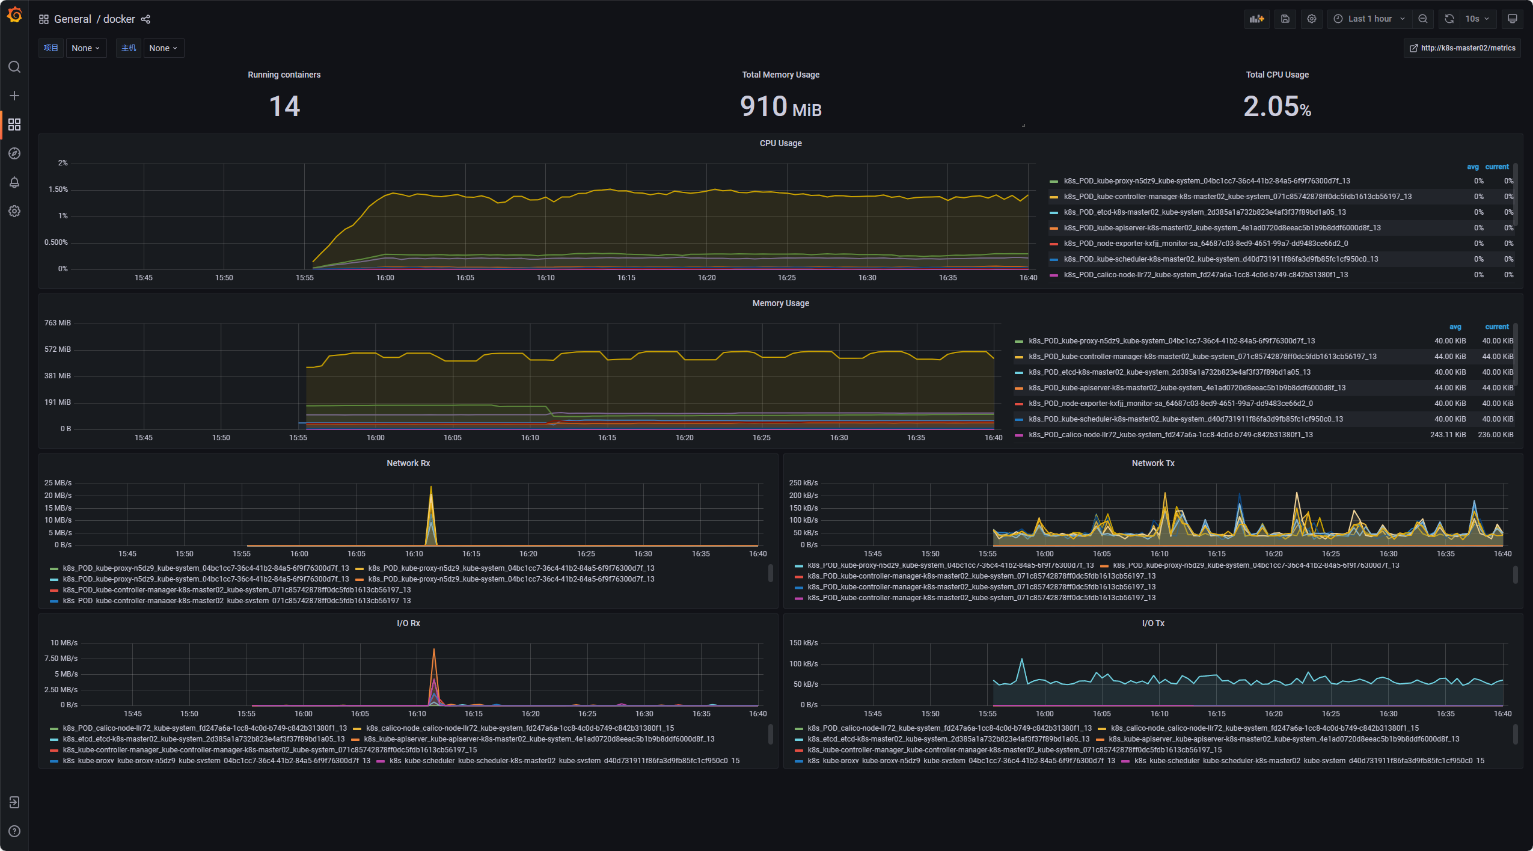Screen dimensions: 1533x851
Task: Open the Alerting bell icon
Action: coord(14,182)
